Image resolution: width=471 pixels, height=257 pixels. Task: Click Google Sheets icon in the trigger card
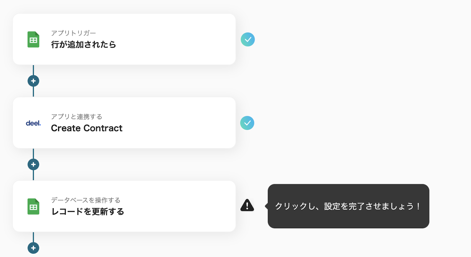(33, 40)
